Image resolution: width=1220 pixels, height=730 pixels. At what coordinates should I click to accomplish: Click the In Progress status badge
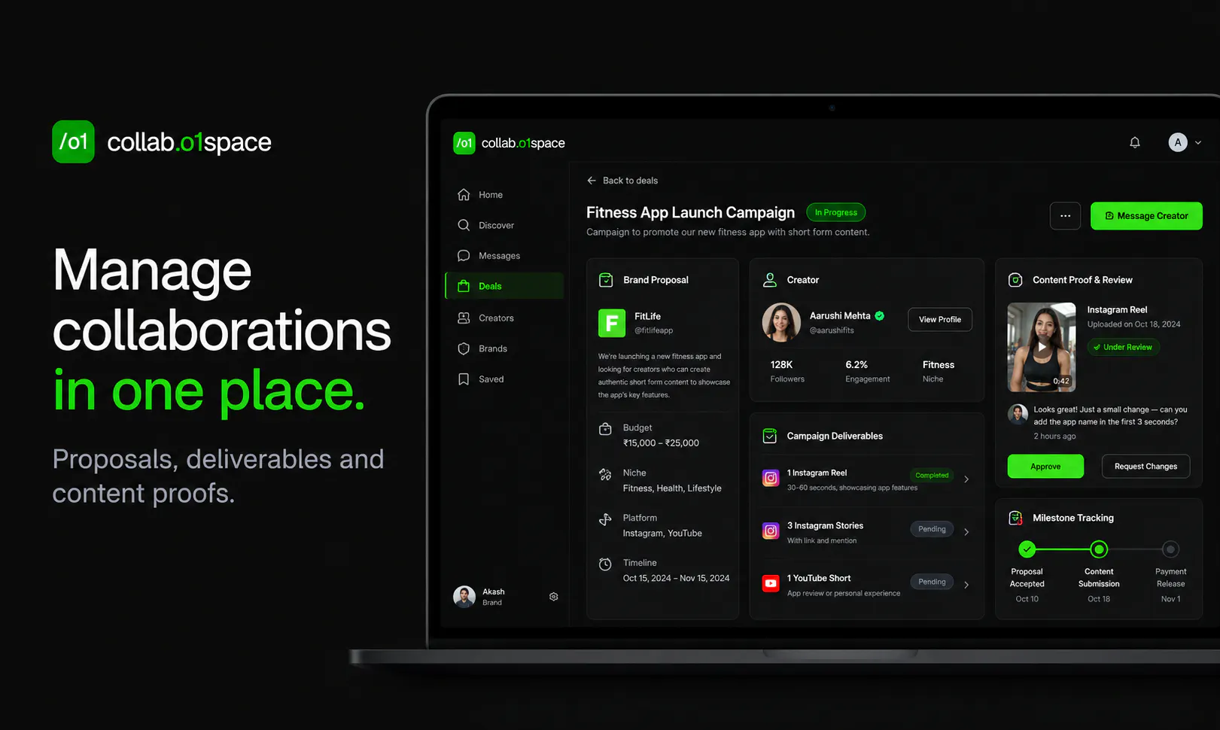[835, 212]
